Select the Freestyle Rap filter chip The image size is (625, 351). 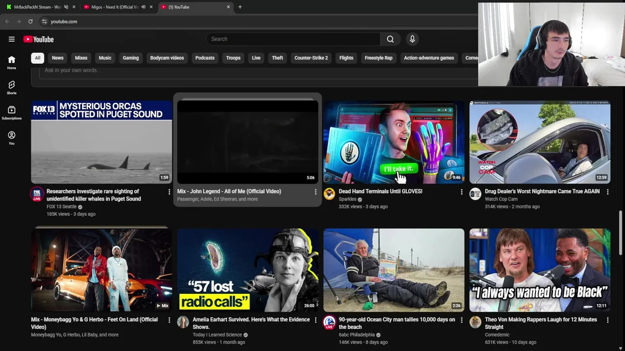[378, 58]
